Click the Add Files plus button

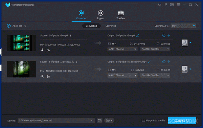[x=9, y=26]
